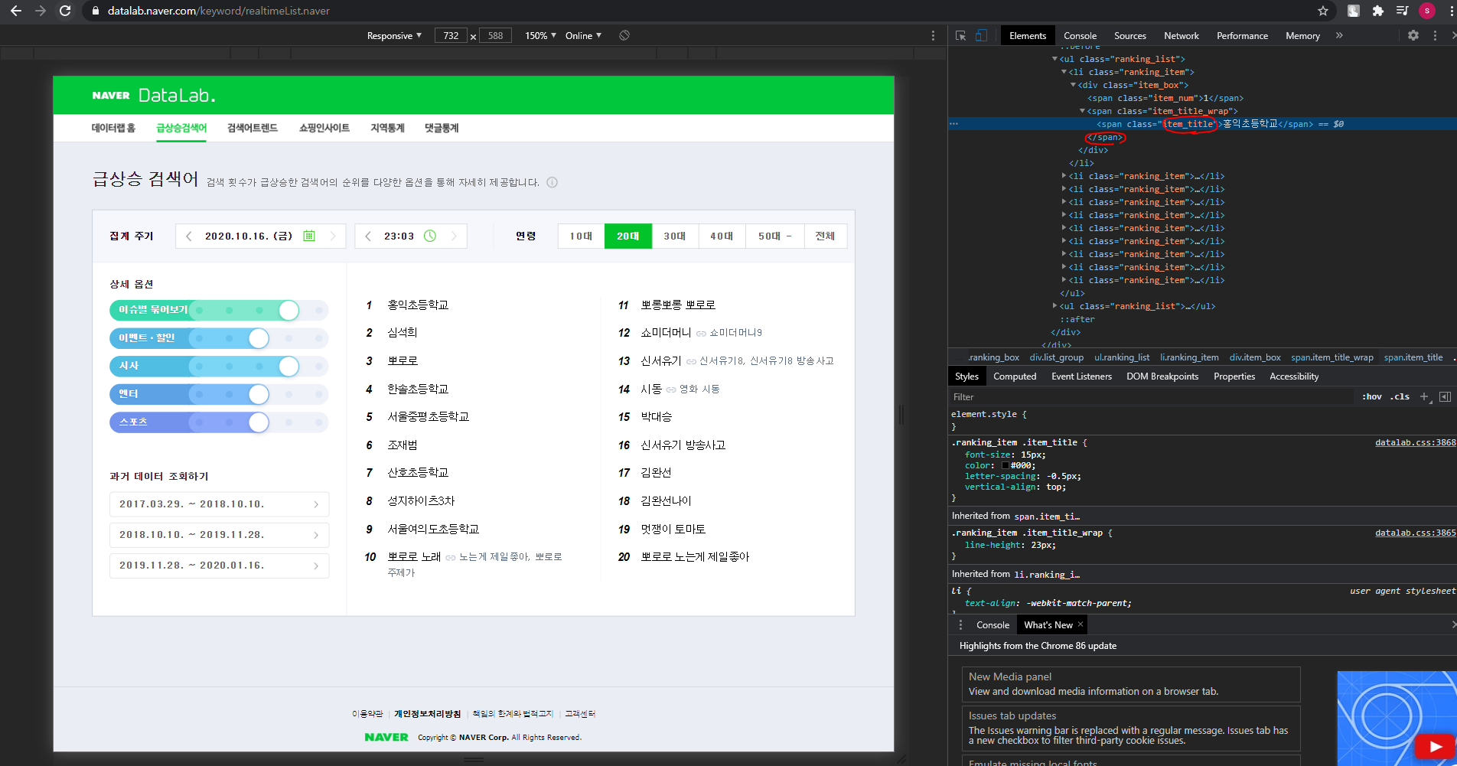Image resolution: width=1457 pixels, height=766 pixels.
Task: Open drawer options three-dot menu
Action: pyautogui.click(x=960, y=624)
